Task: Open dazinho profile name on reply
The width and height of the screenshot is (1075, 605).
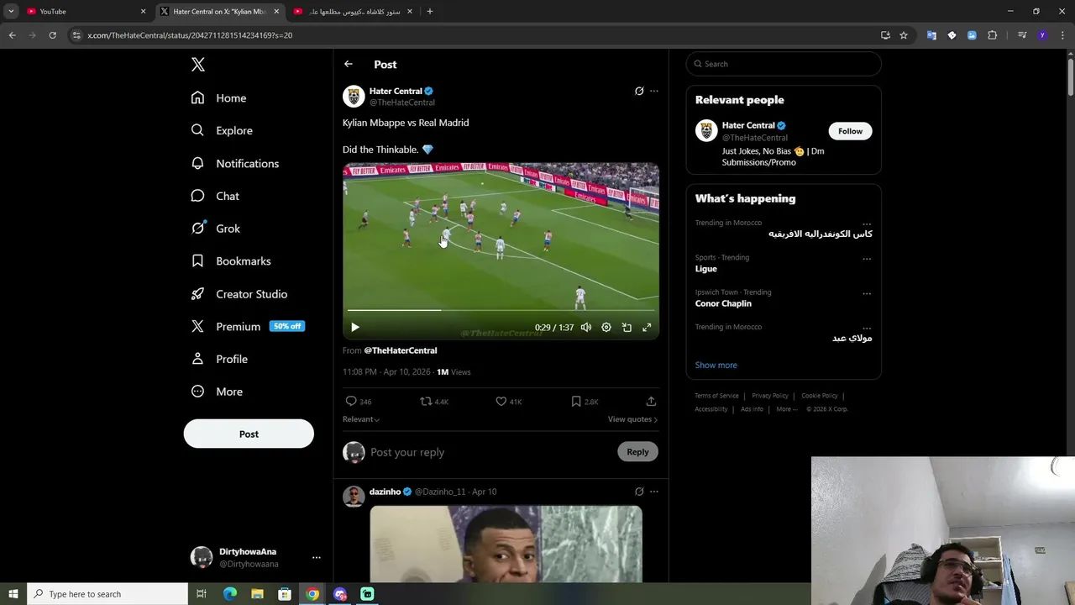Action: (x=385, y=492)
